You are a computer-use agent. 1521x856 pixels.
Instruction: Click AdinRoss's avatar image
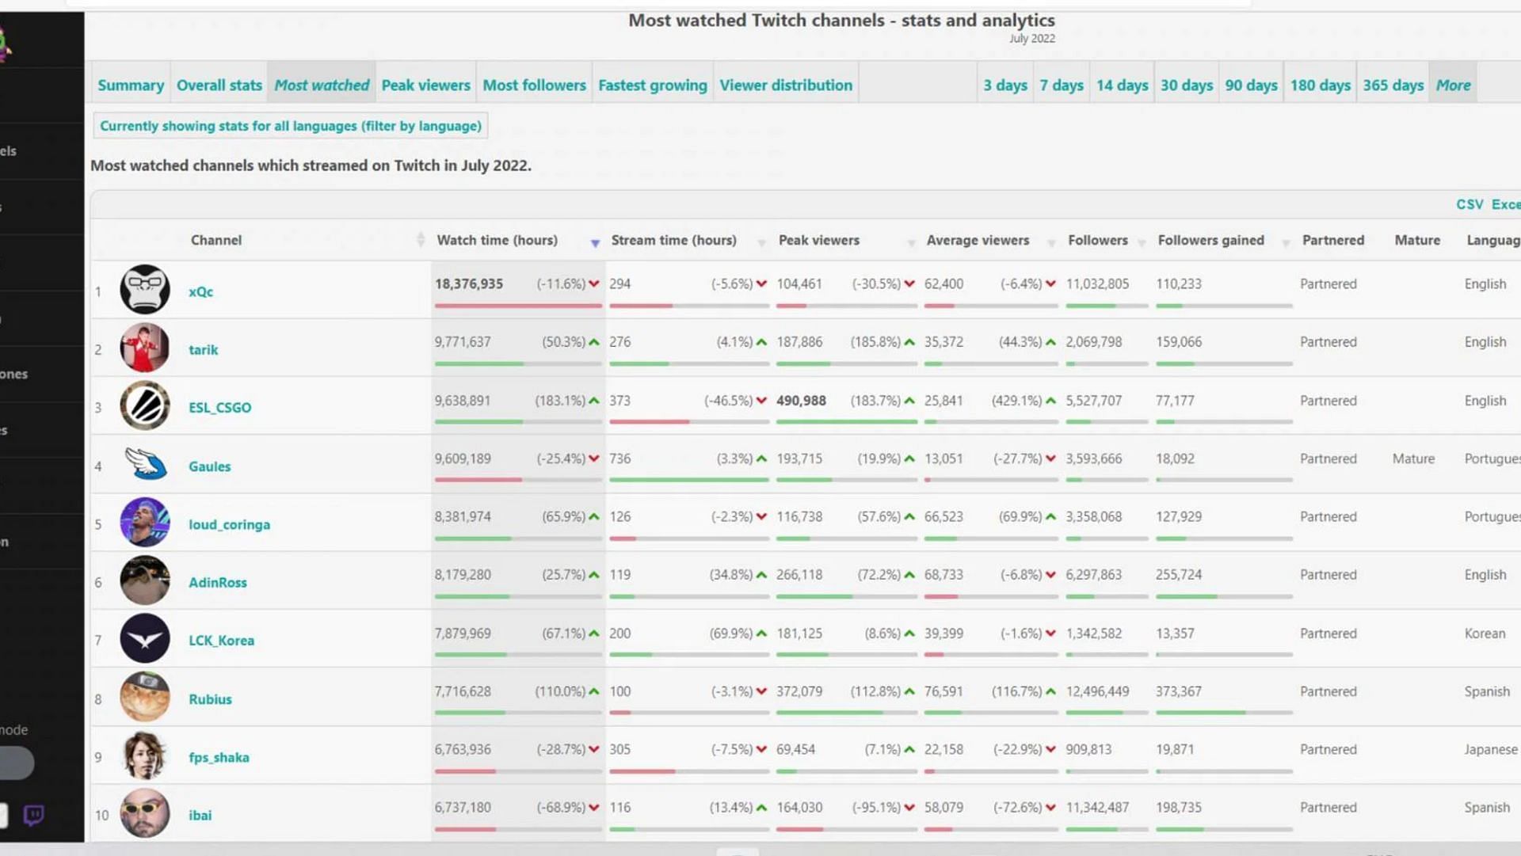click(145, 580)
